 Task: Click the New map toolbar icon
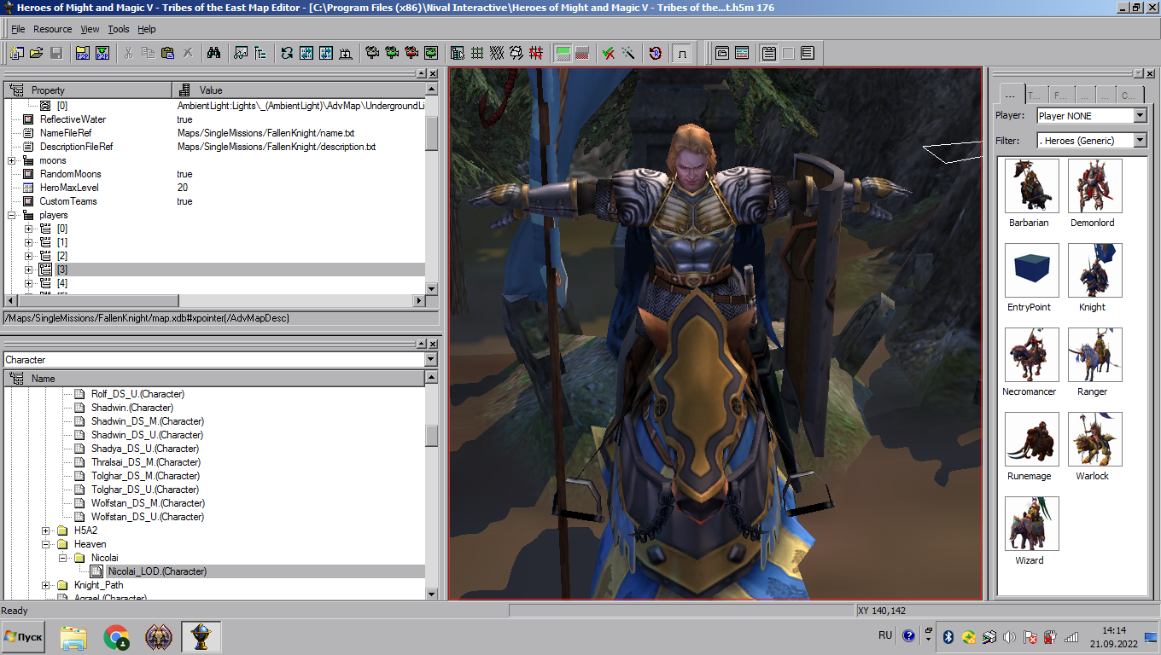(x=16, y=53)
